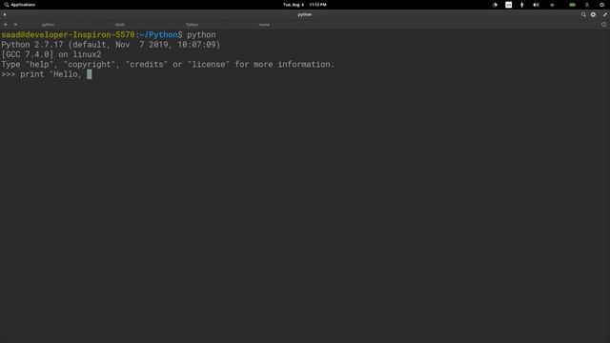Open the sound volume indicator
This screenshot has height=343, width=610.
pyautogui.click(x=536, y=5)
